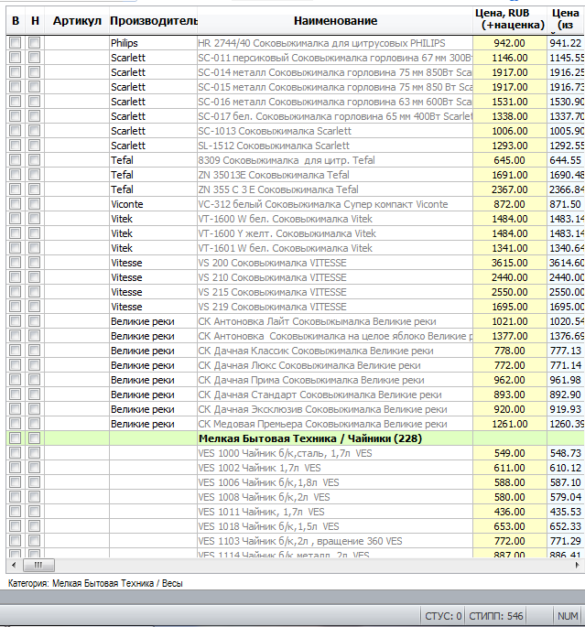The image size is (585, 627).
Task: Click the СТИПП: 546 status bar entry
Action: pyautogui.click(x=496, y=616)
